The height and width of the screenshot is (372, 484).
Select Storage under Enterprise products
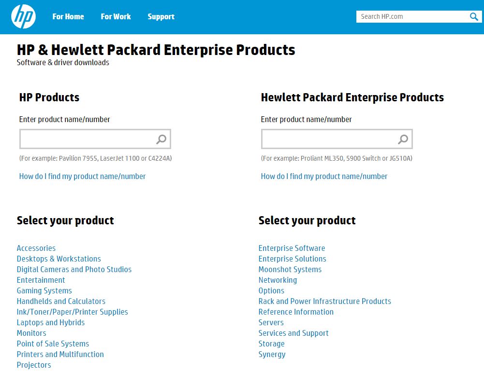[x=271, y=344]
